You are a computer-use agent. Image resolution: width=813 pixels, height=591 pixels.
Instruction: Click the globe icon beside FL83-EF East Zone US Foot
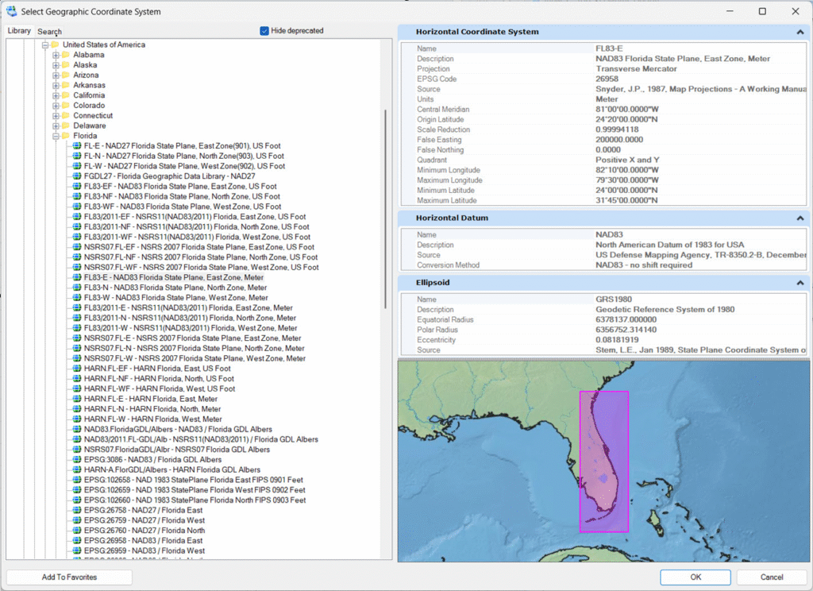pyautogui.click(x=77, y=187)
